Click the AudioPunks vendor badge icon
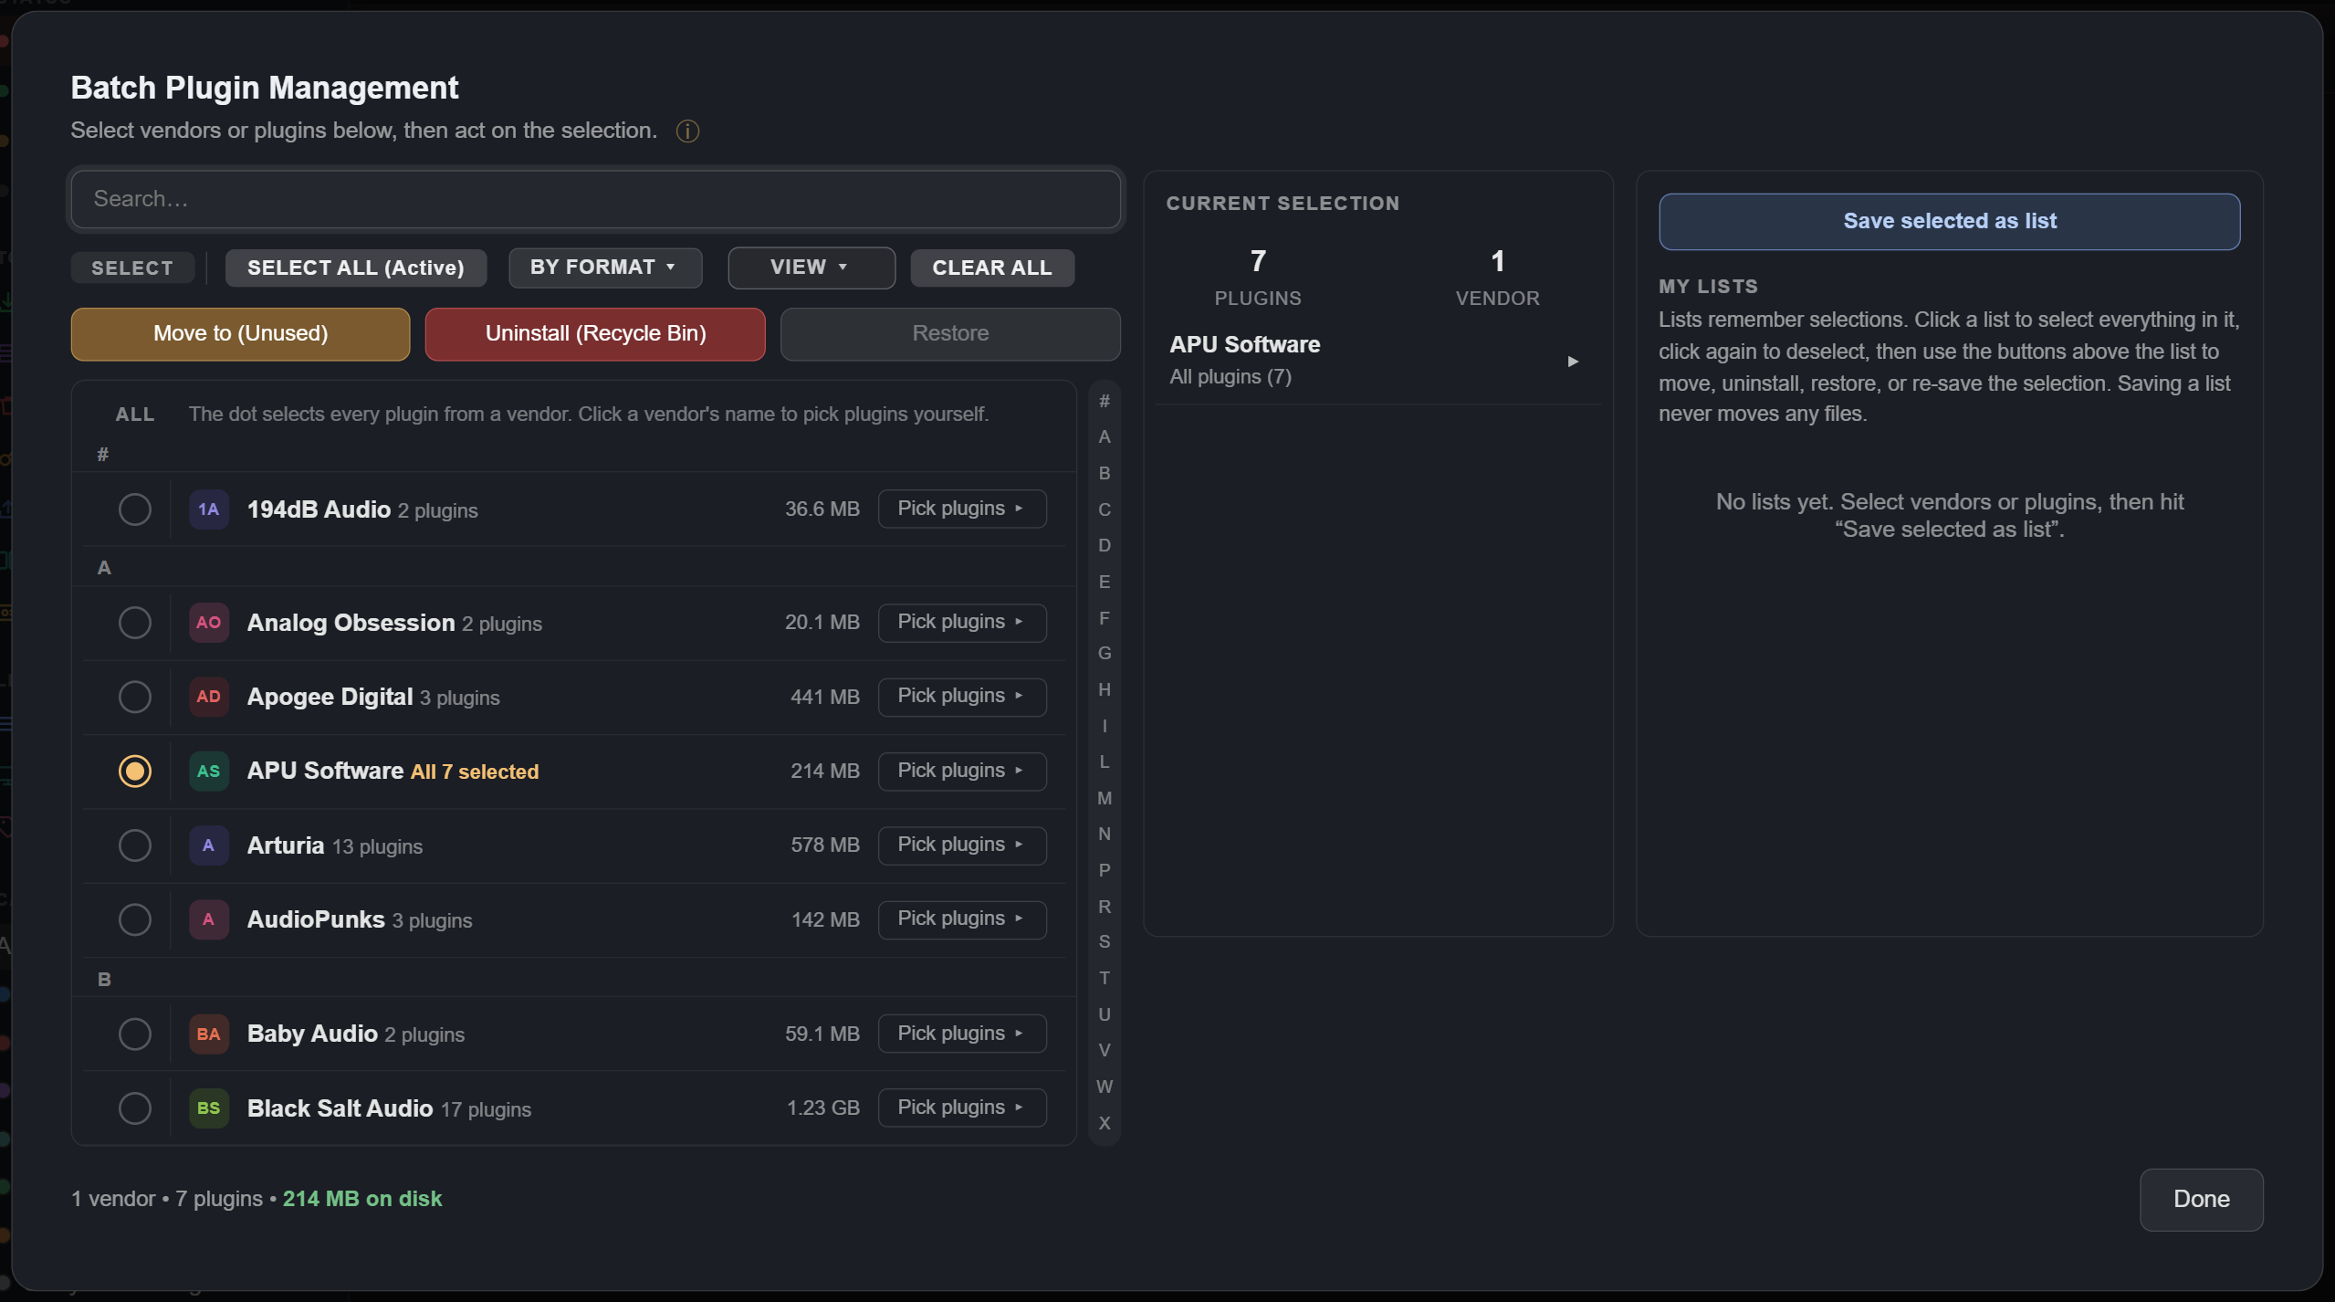Image resolution: width=2335 pixels, height=1302 pixels. 208,919
